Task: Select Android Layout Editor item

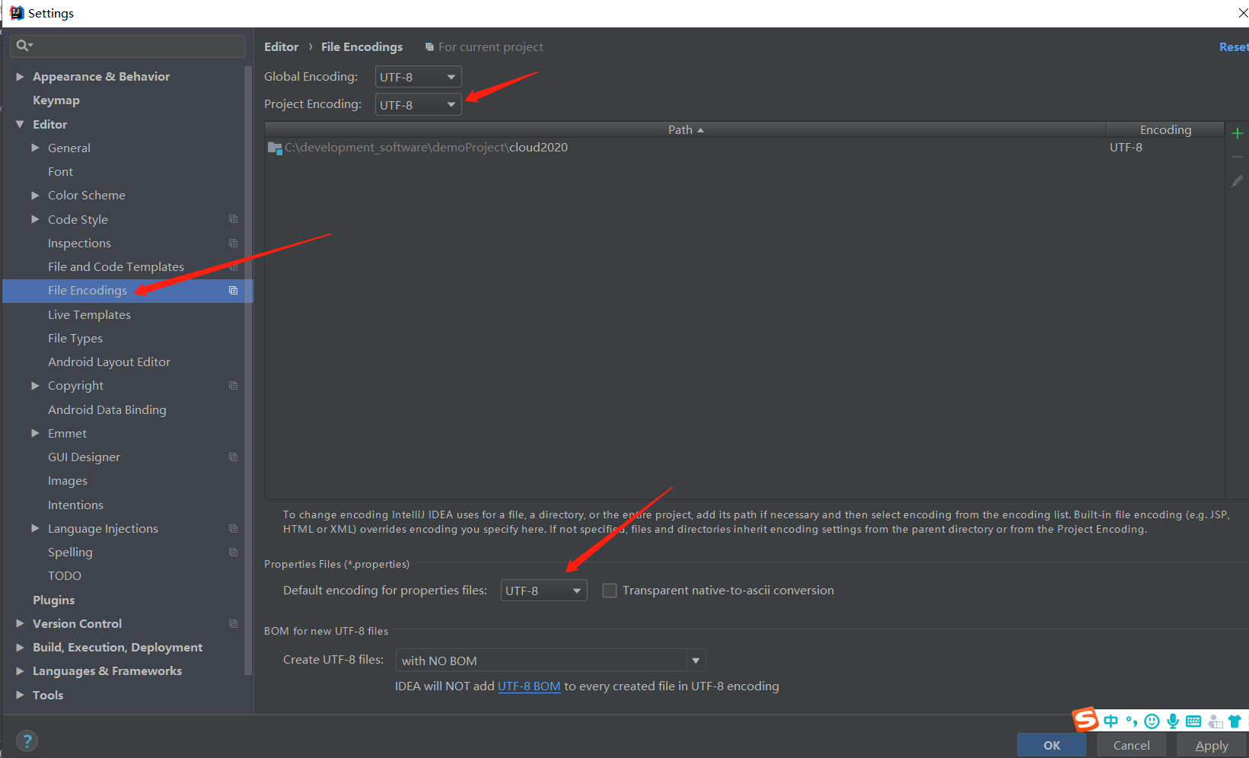Action: click(x=109, y=362)
